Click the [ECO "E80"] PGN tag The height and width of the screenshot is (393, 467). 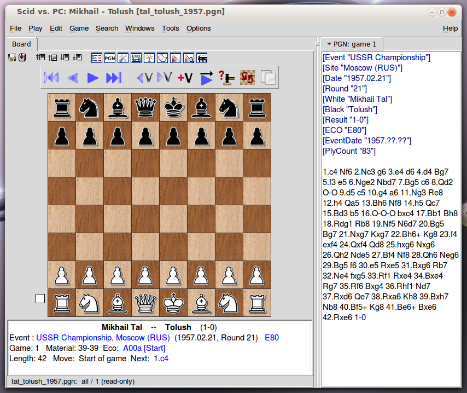[345, 130]
